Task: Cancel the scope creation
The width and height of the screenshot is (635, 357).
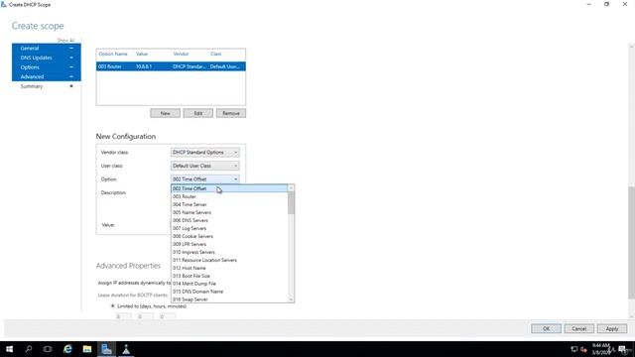Action: (x=578, y=328)
